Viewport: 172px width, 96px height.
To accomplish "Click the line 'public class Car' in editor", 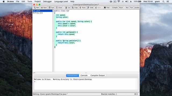I will click(62, 11).
